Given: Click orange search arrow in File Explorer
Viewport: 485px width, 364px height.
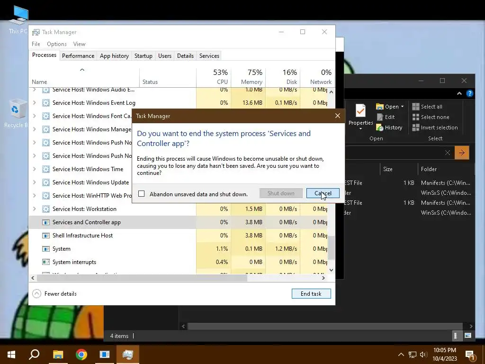Looking at the screenshot, I should tap(462, 153).
